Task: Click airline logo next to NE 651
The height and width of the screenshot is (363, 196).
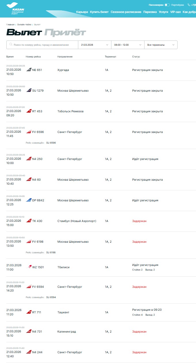Action: pyautogui.click(x=28, y=70)
